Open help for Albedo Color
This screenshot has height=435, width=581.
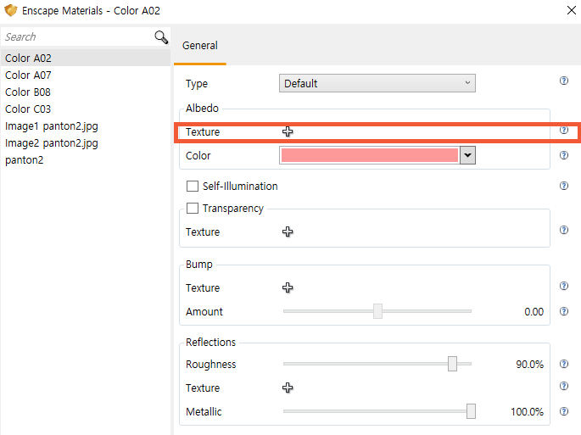(x=563, y=155)
